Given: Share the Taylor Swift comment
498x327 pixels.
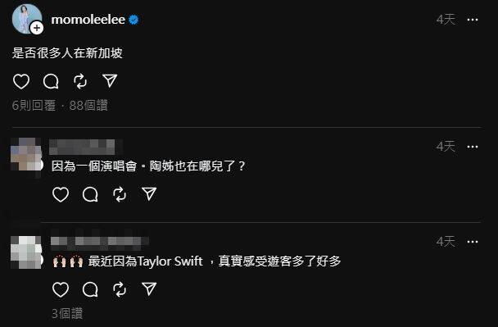Looking at the screenshot, I should point(149,288).
